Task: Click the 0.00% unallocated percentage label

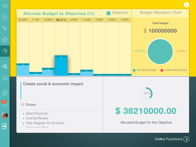Action: [181, 51]
